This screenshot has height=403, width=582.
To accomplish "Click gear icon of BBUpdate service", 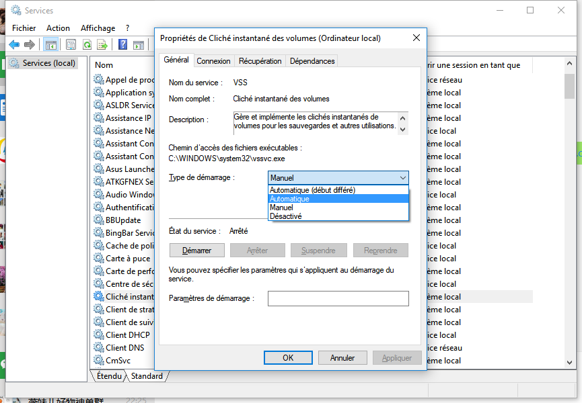I will tap(98, 220).
